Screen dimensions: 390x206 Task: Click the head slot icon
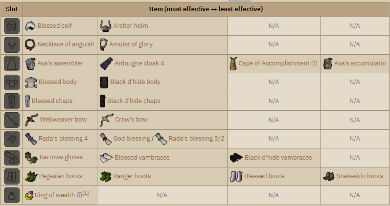tap(12, 26)
